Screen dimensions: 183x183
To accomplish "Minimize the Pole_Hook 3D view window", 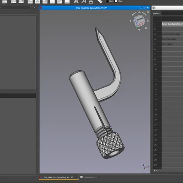I will (x=141, y=8).
